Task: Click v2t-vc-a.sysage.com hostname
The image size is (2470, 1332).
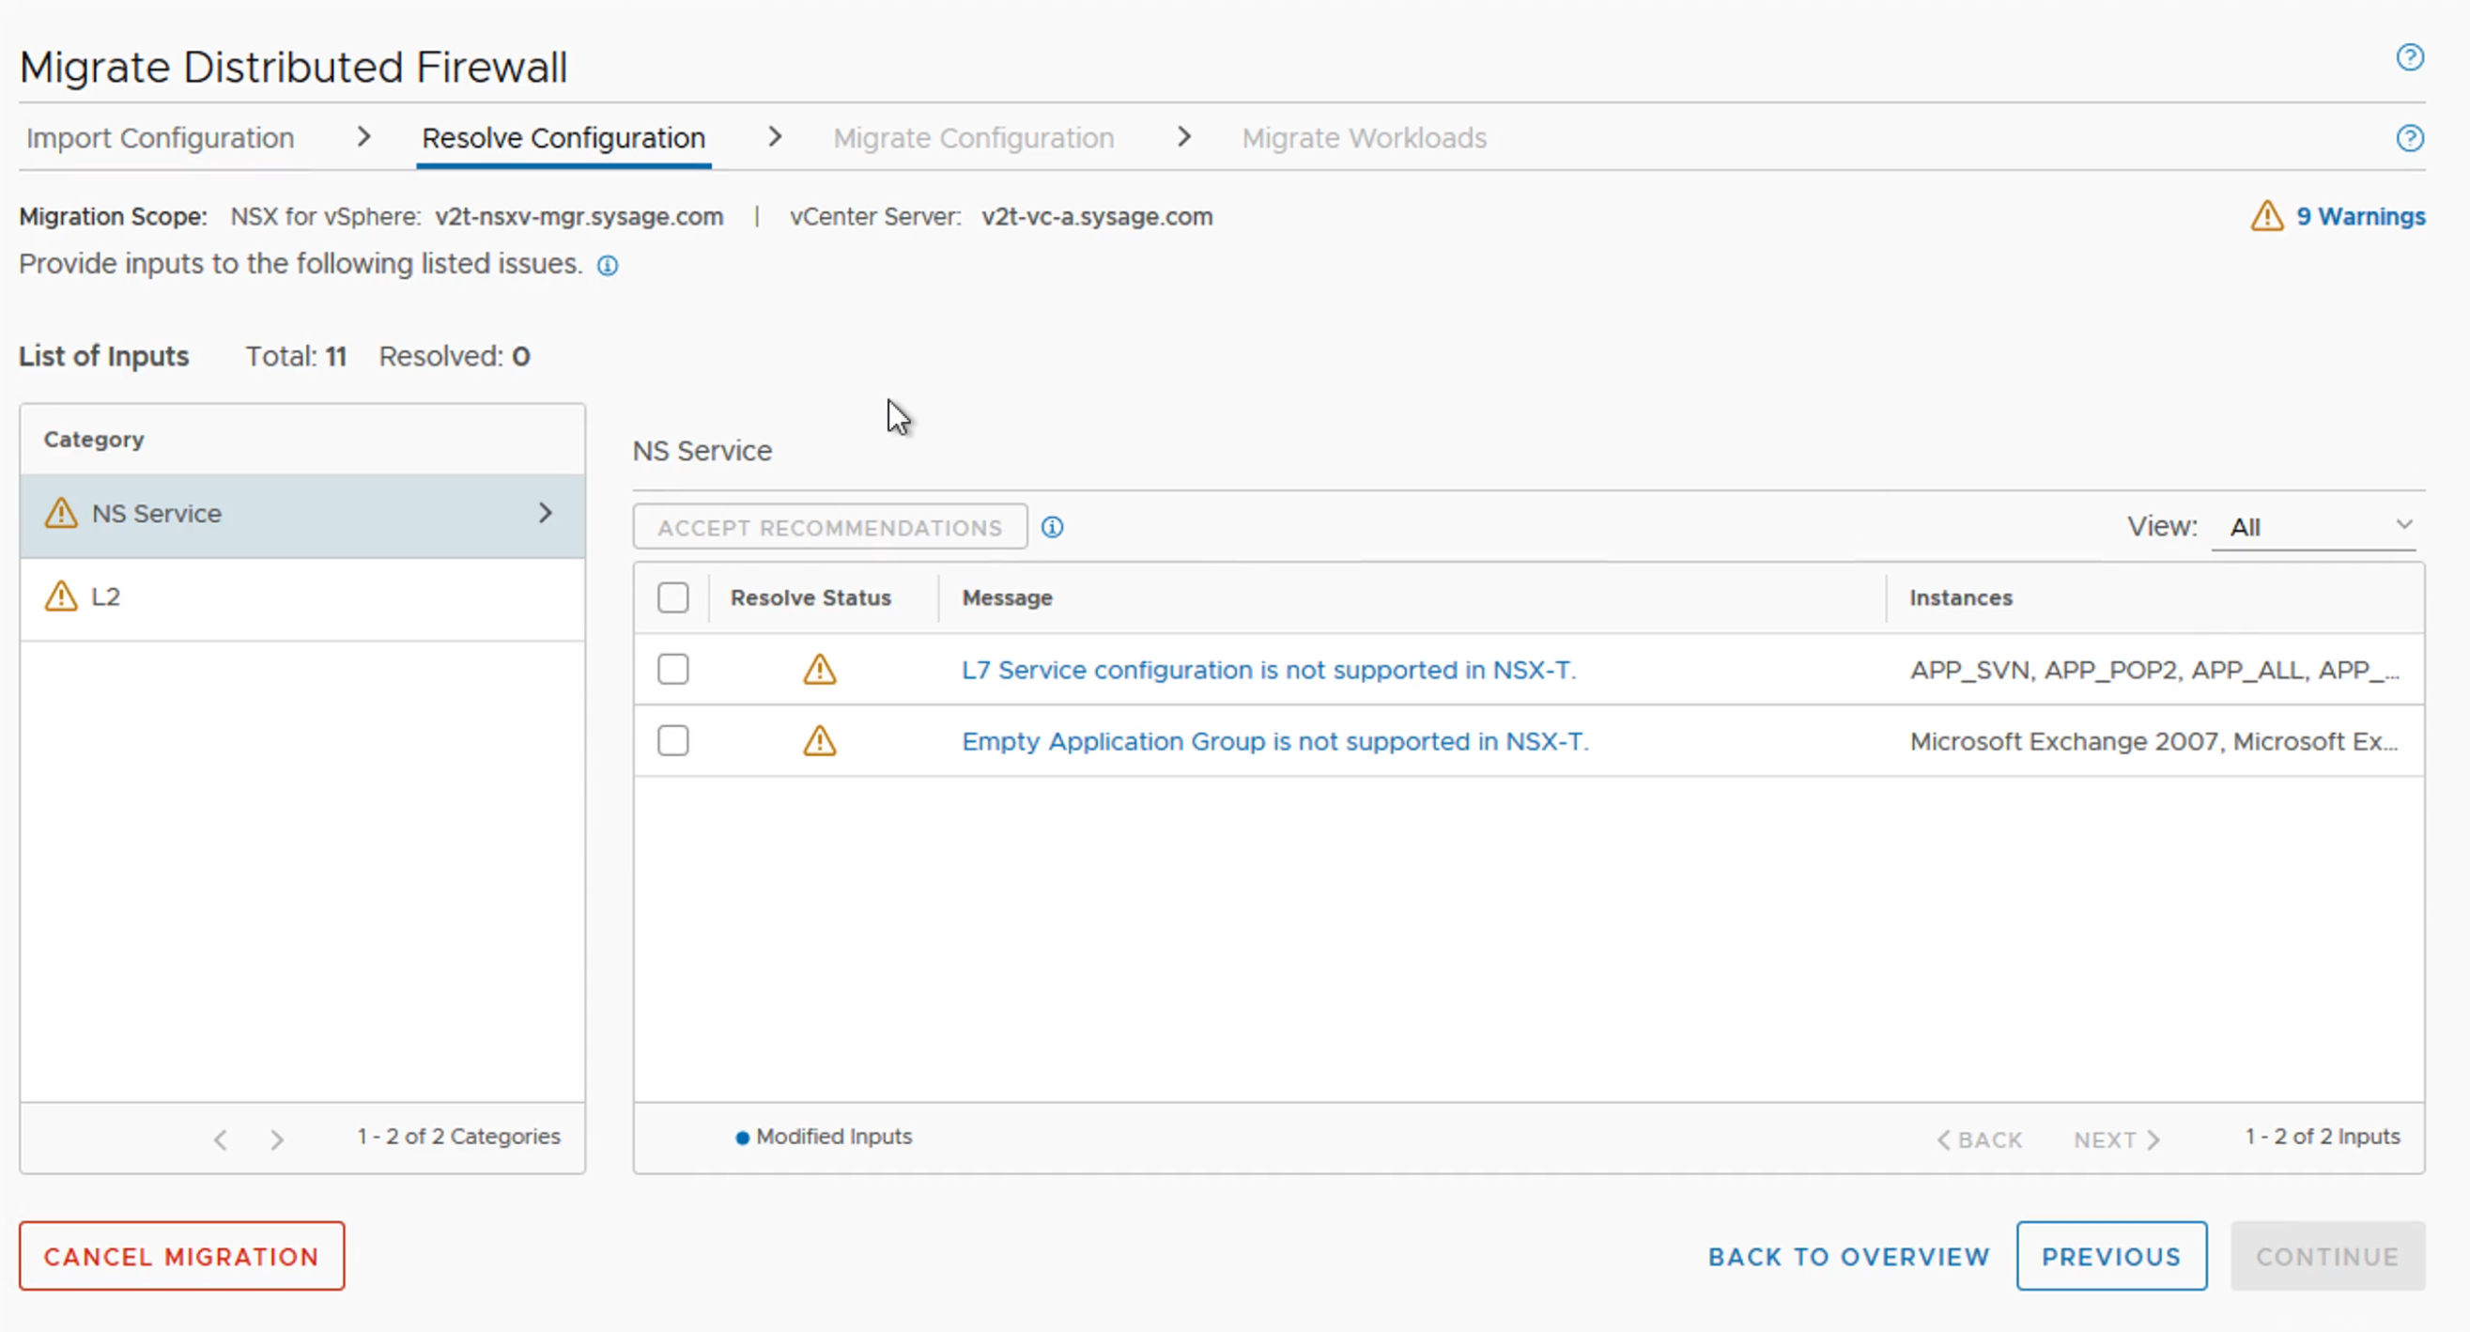Action: (1097, 217)
